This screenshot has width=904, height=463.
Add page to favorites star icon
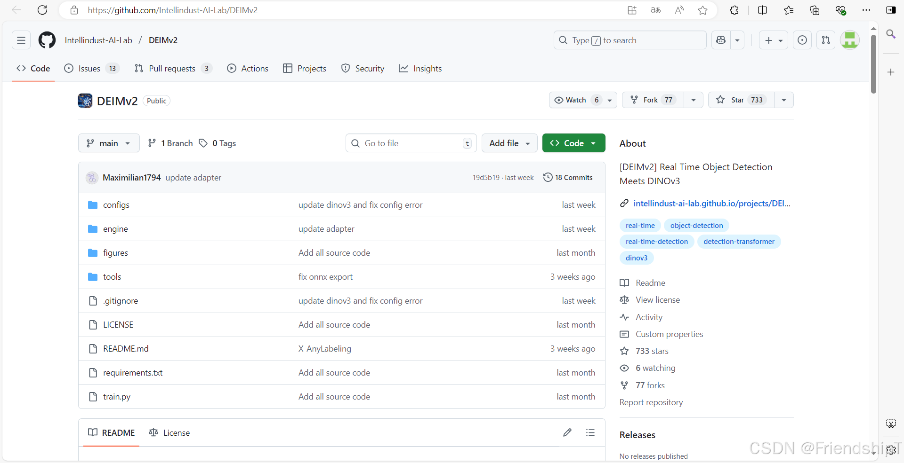pyautogui.click(x=702, y=10)
